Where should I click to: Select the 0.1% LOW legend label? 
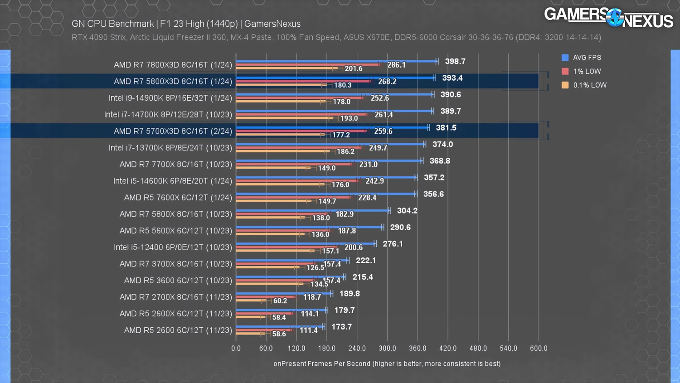pyautogui.click(x=590, y=85)
